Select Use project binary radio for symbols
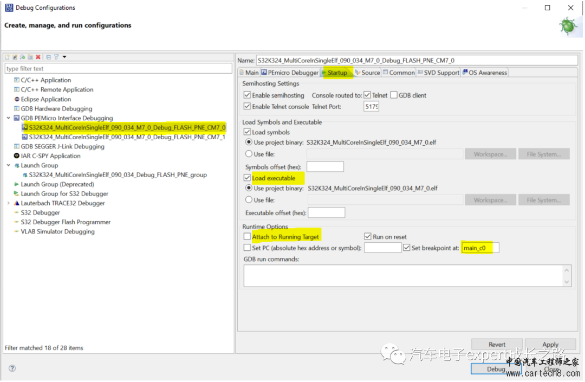 pos(249,142)
